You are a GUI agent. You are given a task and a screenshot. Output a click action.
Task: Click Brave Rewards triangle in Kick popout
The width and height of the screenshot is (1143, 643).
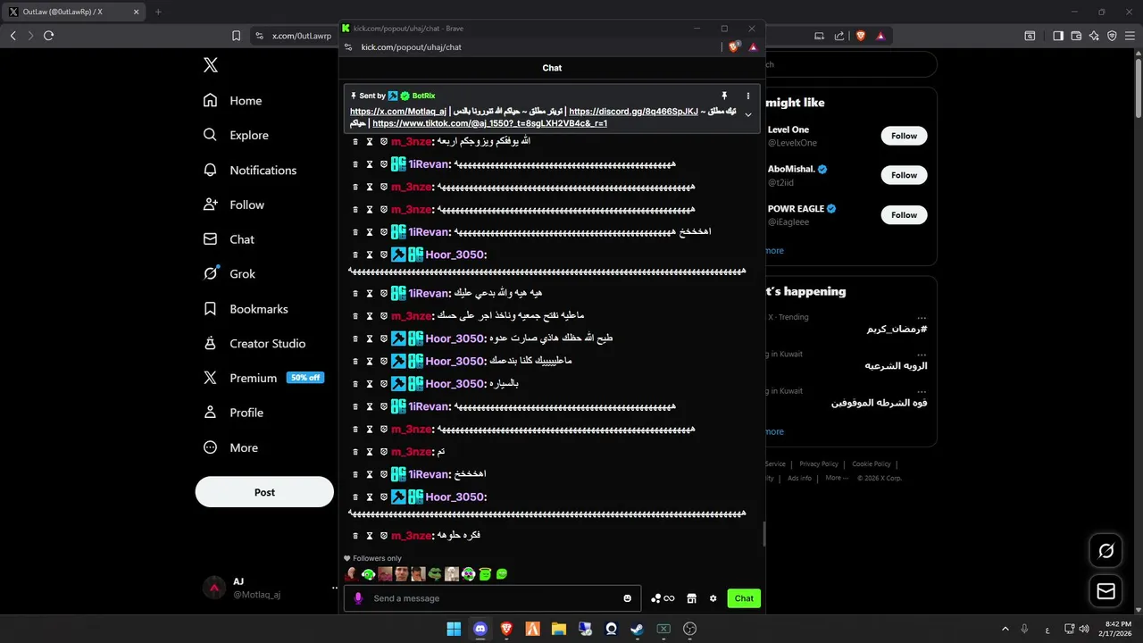[753, 47]
